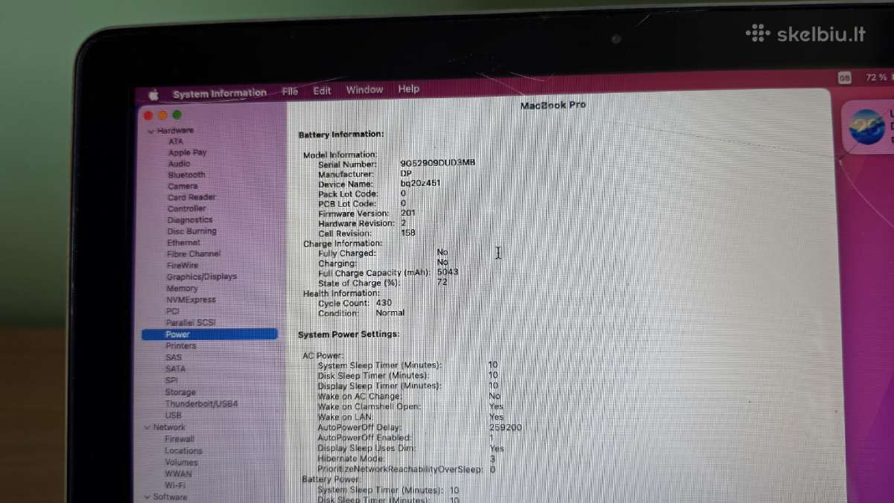Select Volumes under Network

pos(181,462)
